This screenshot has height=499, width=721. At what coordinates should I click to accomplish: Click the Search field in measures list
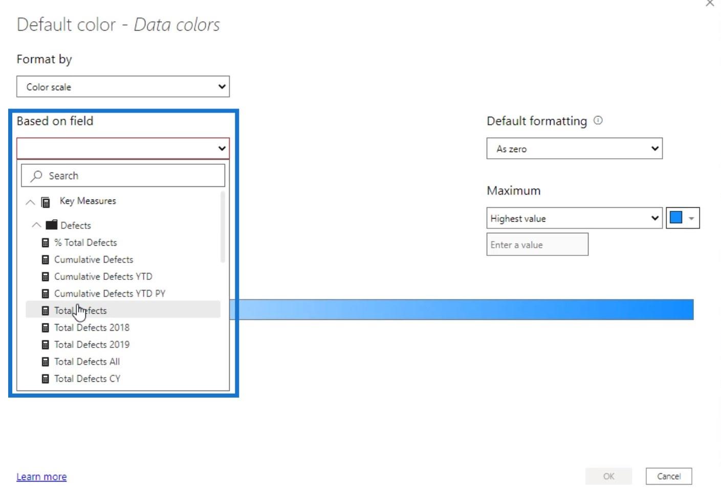[123, 176]
